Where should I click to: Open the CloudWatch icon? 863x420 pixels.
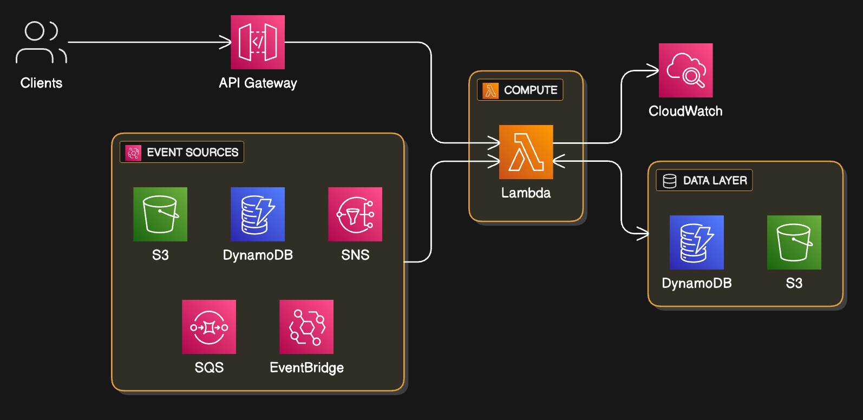click(x=685, y=70)
